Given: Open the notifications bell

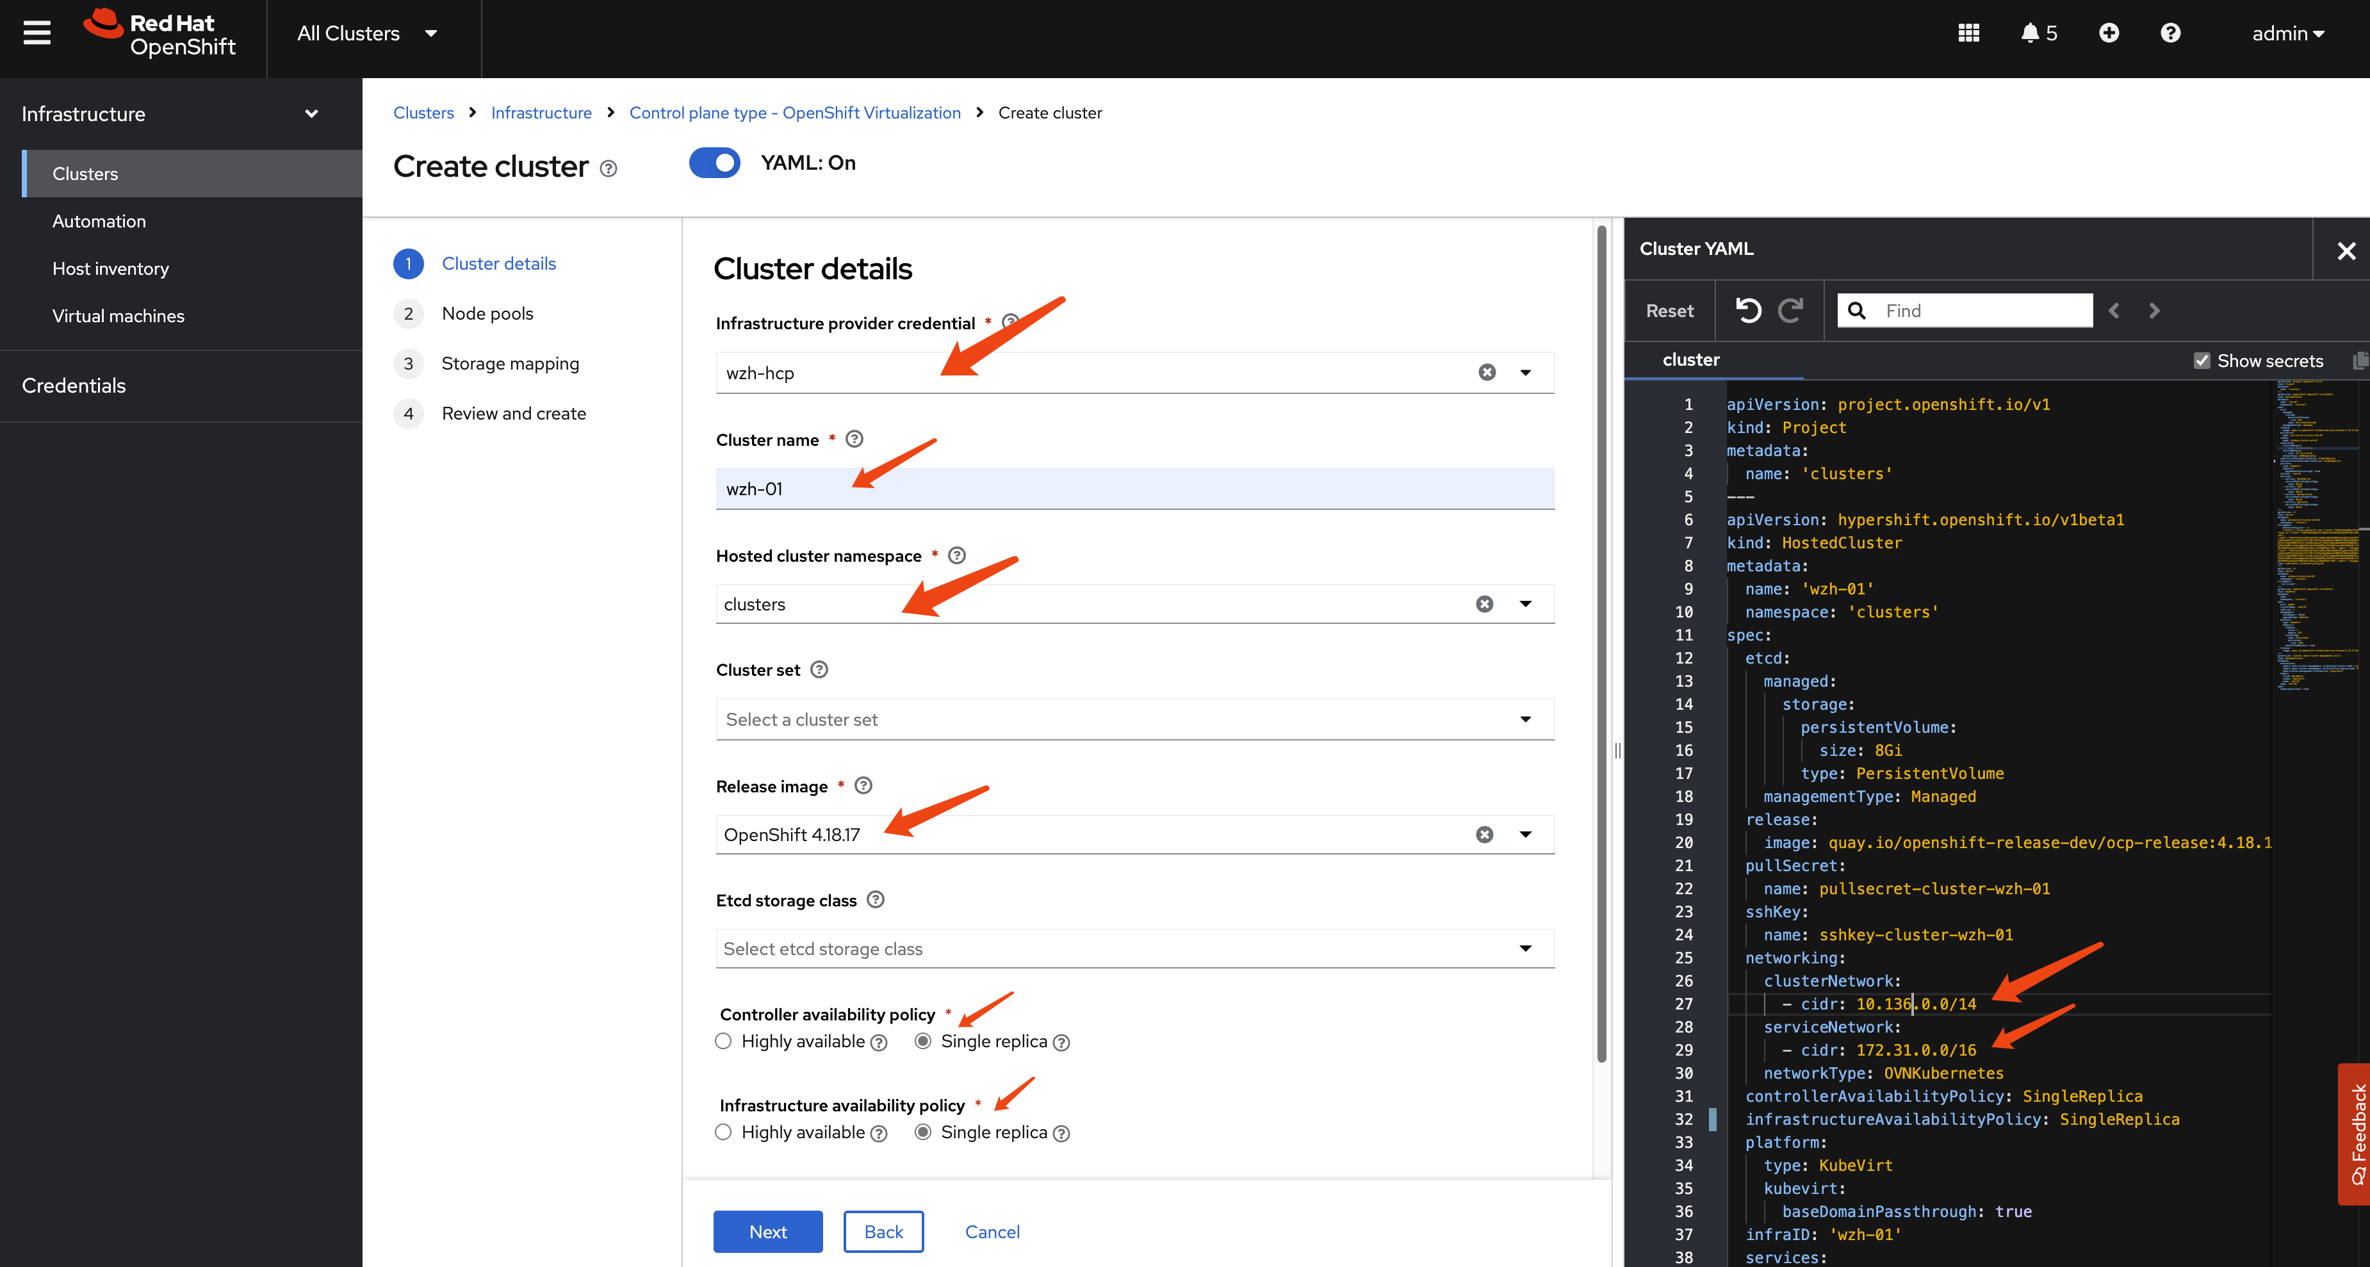Looking at the screenshot, I should point(2030,33).
